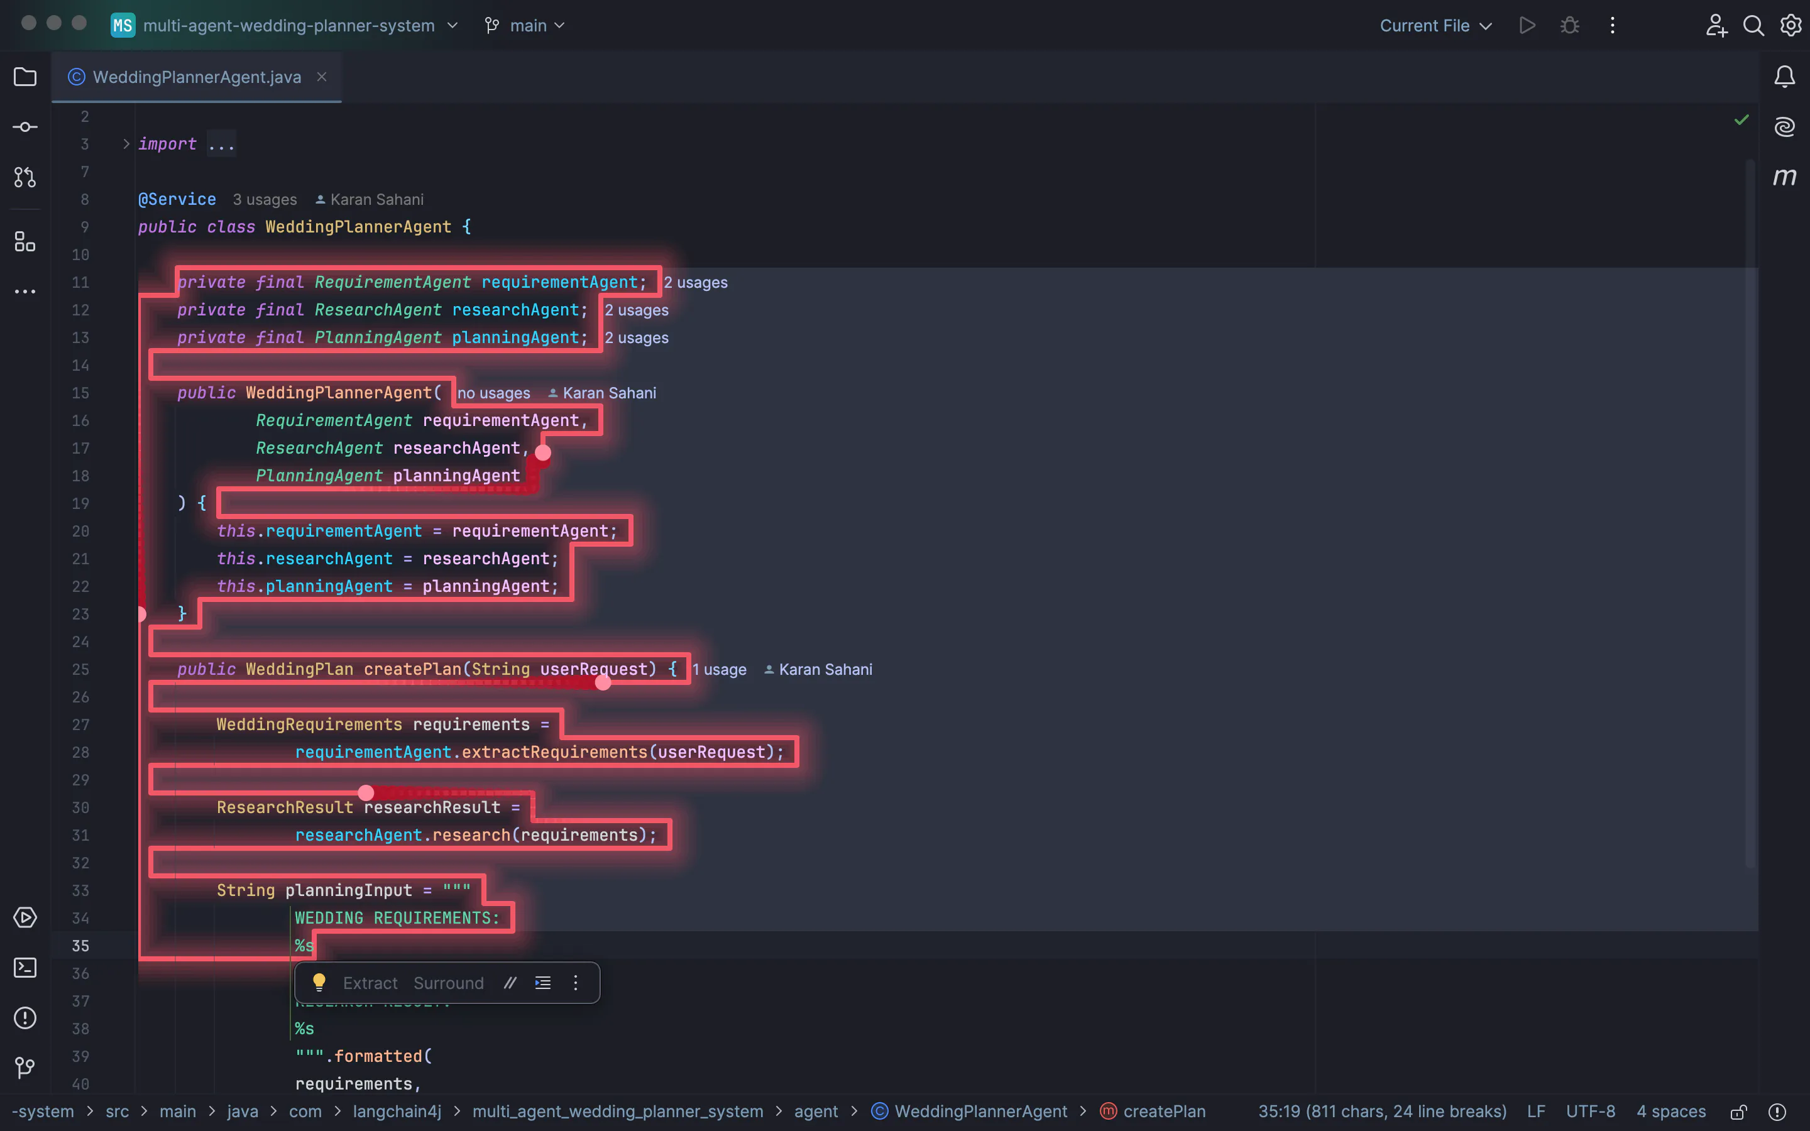Open the Pull Requests tool window
The width and height of the screenshot is (1810, 1131).
[25, 177]
